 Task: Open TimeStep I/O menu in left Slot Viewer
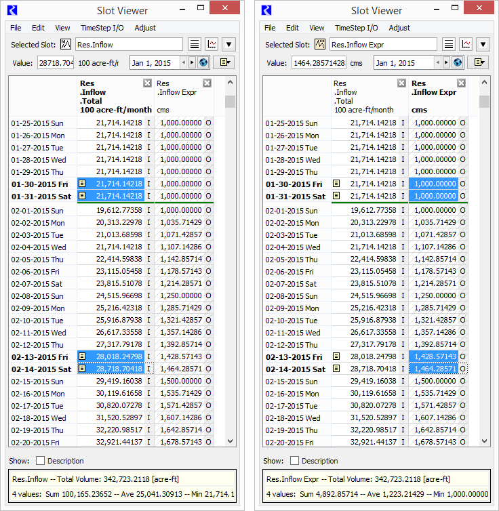102,28
